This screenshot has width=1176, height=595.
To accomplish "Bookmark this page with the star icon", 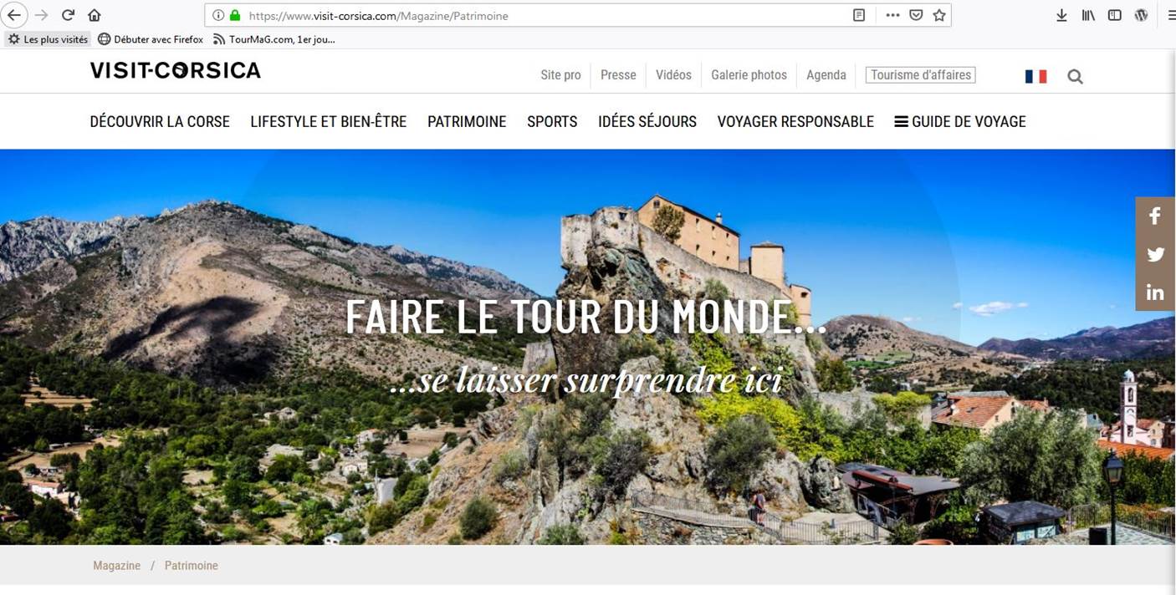I will coord(939,15).
